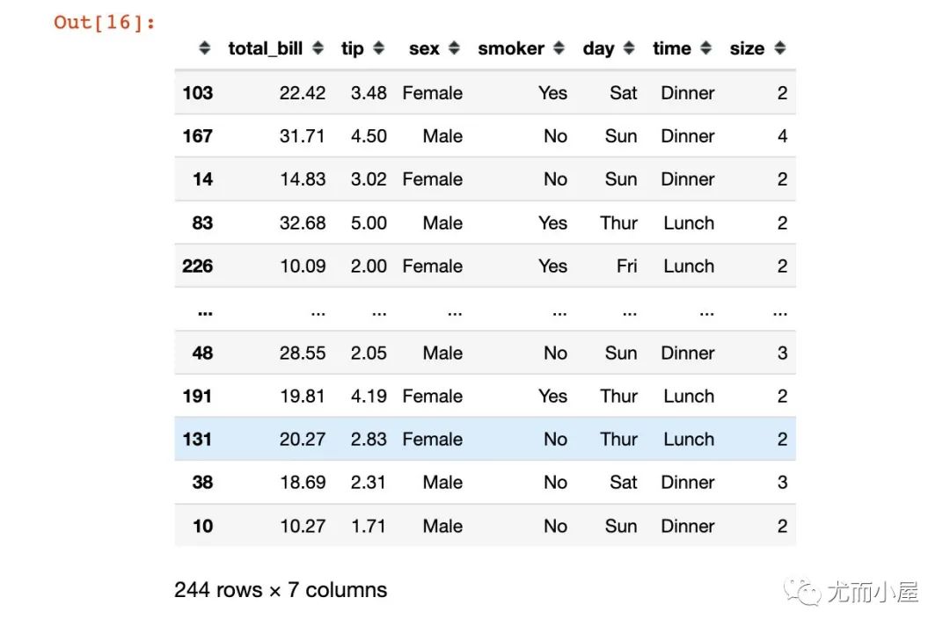Click the ellipsis row in the index column
Viewport: 950px width, 634px height.
click(x=204, y=311)
